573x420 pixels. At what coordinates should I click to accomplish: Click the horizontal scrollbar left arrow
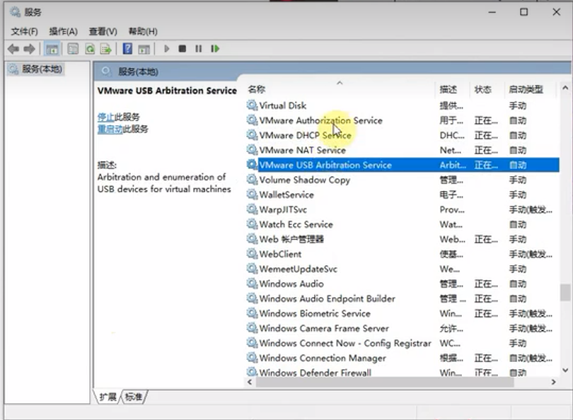tap(250, 382)
